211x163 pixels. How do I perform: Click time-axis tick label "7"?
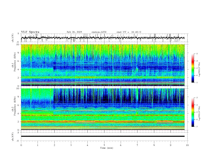coord(137,145)
